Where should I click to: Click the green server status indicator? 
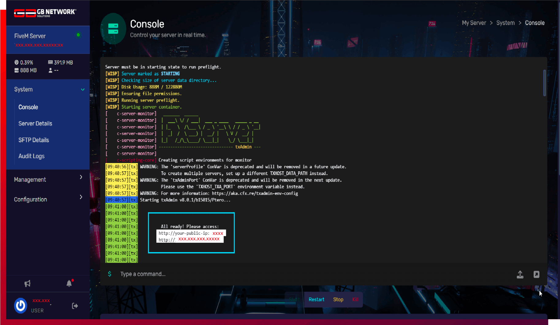[78, 35]
